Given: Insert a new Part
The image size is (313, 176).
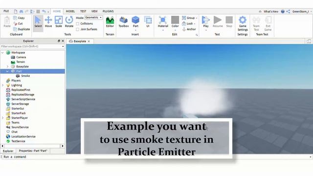Looking at the screenshot, I should [135, 22].
